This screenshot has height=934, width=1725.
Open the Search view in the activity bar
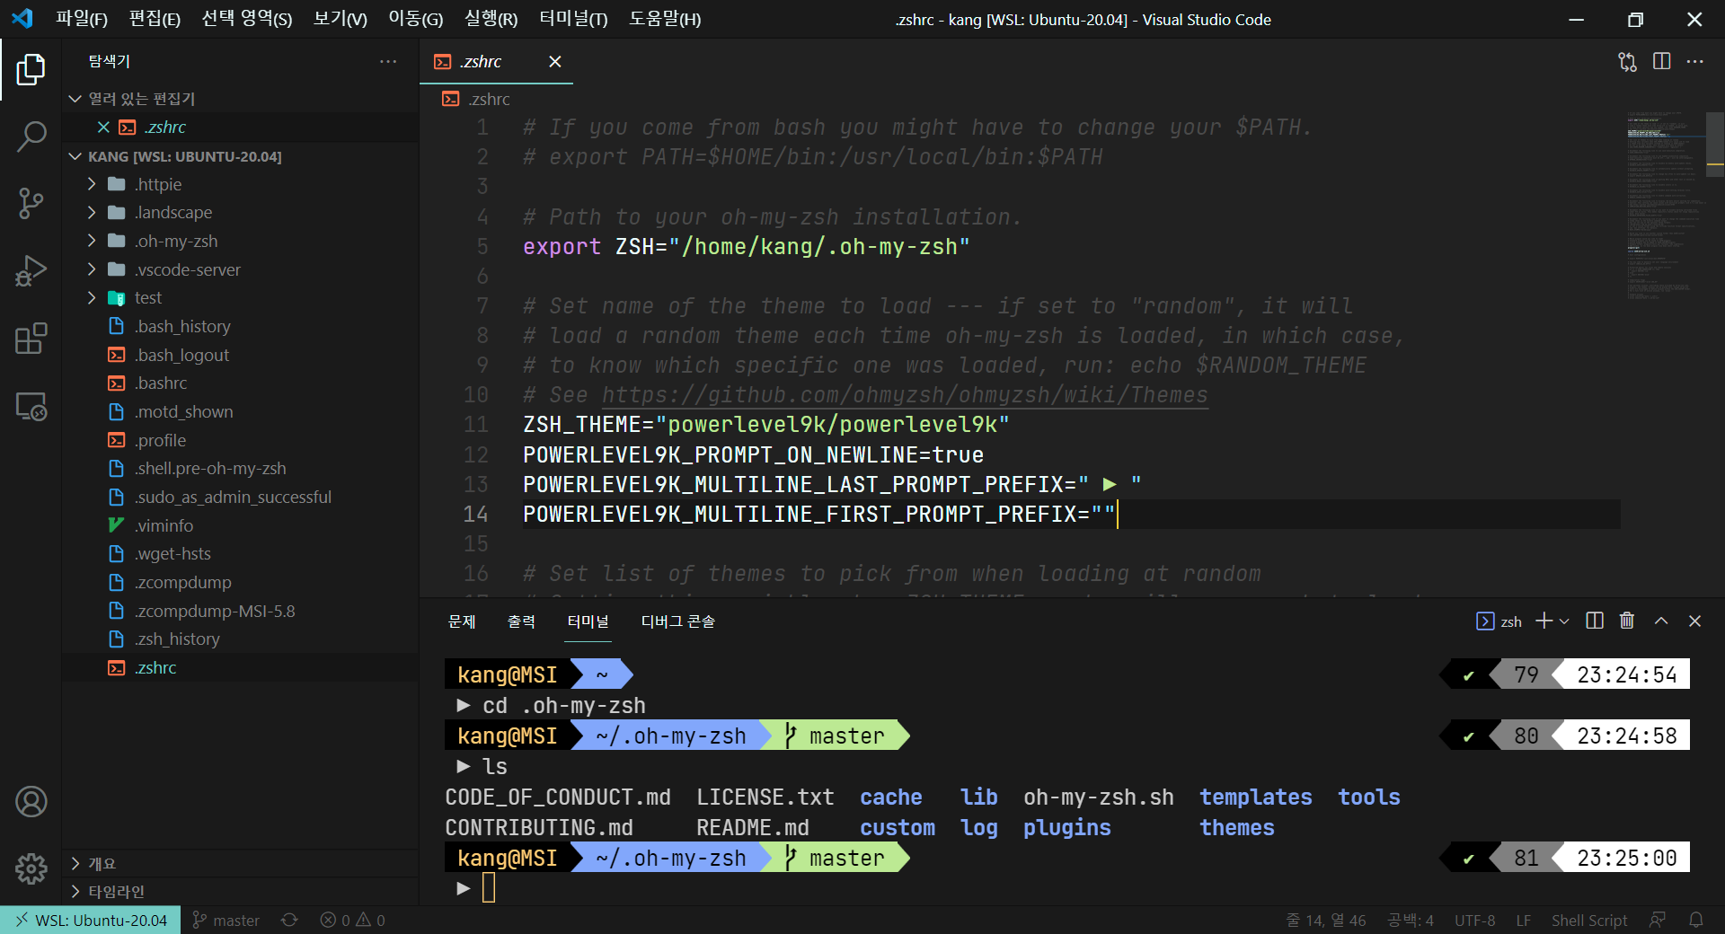point(31,136)
